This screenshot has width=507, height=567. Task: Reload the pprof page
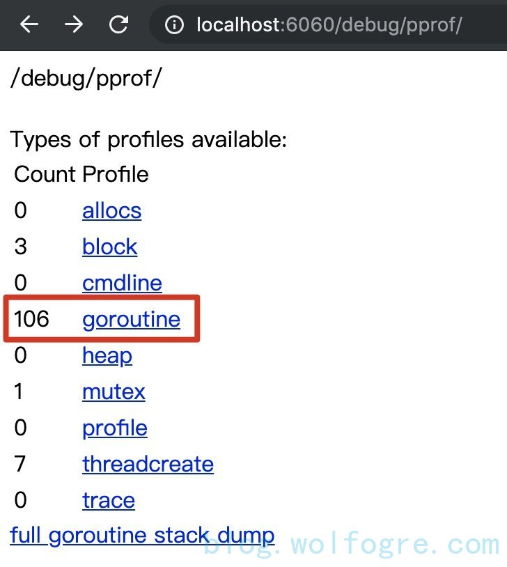(119, 25)
